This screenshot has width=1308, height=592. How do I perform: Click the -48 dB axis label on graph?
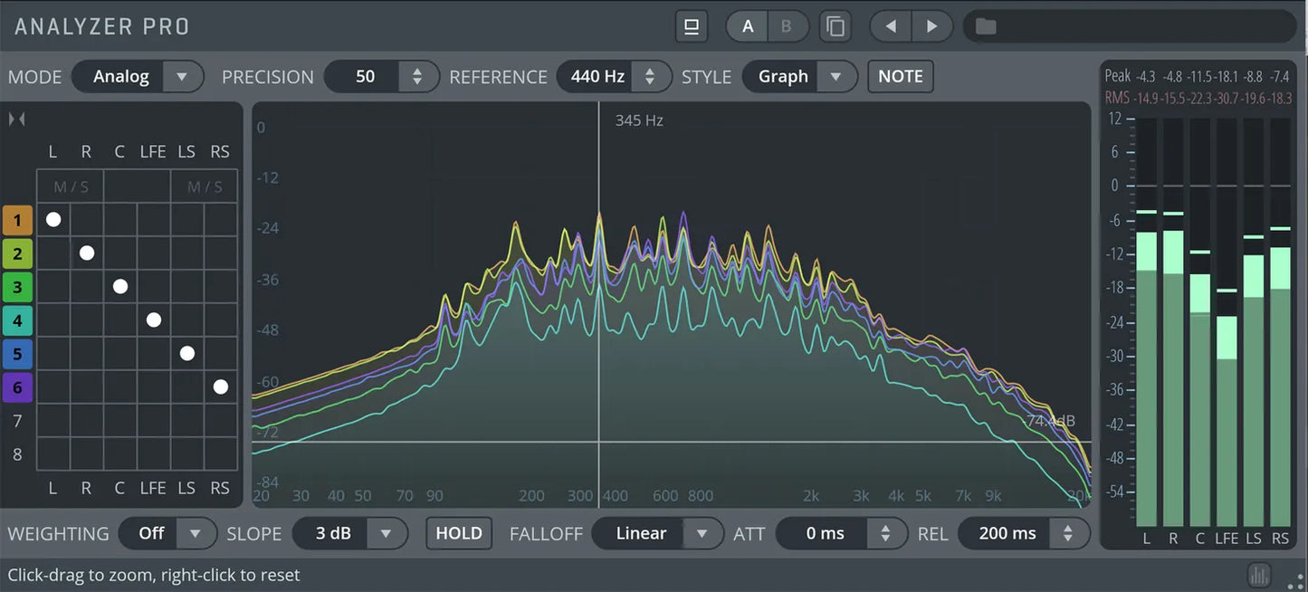tap(267, 330)
